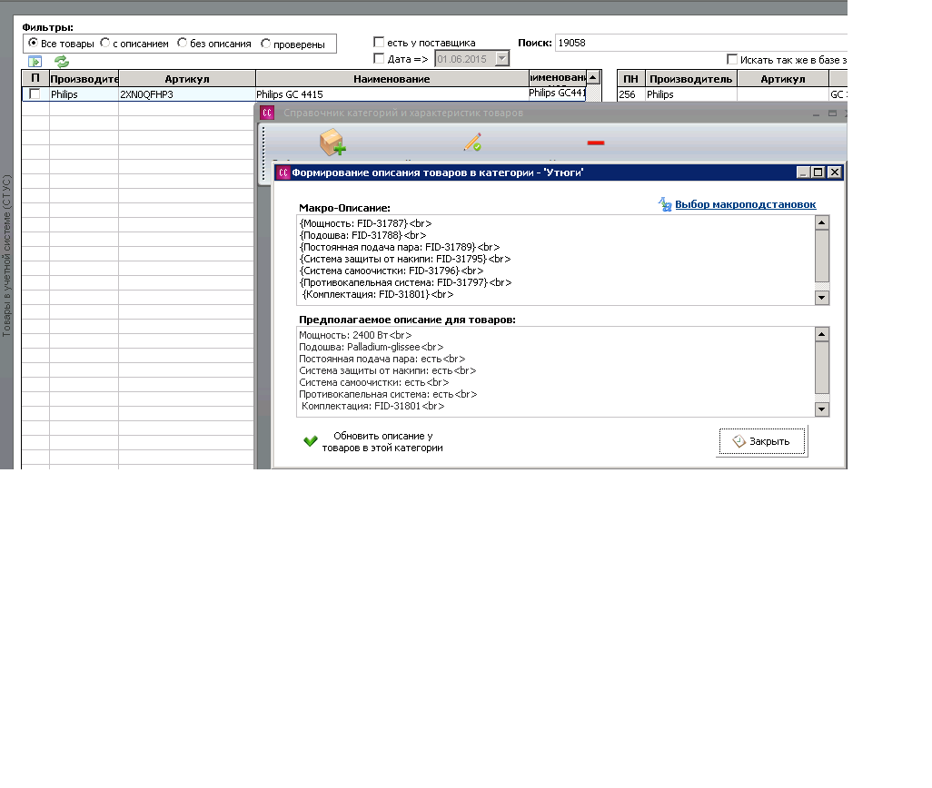Click 'ПН' column header in right table
Screen dimensions: 932x788
631,78
